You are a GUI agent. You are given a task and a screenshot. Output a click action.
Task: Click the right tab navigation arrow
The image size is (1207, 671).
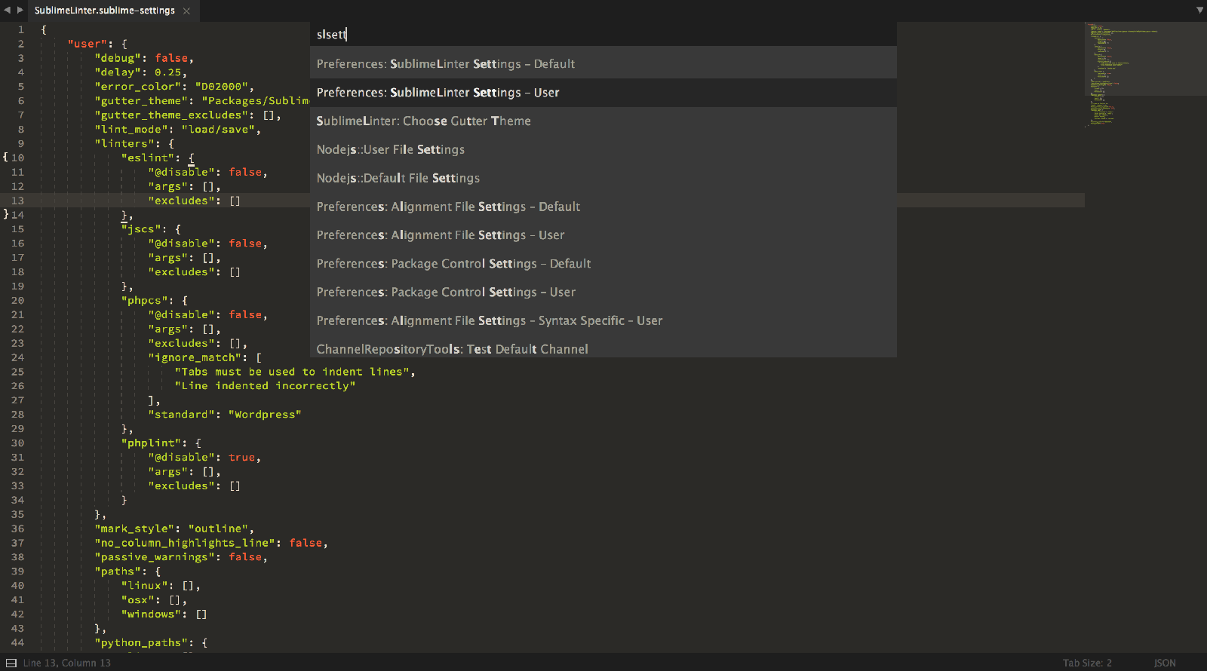coord(20,10)
